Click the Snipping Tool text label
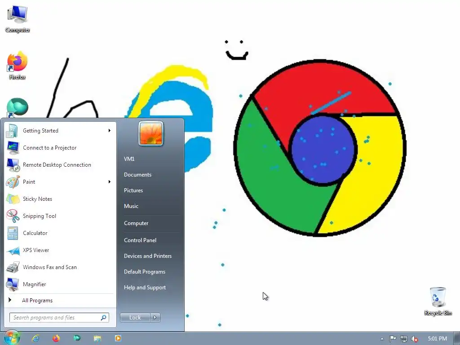The width and height of the screenshot is (460, 345). tap(40, 216)
